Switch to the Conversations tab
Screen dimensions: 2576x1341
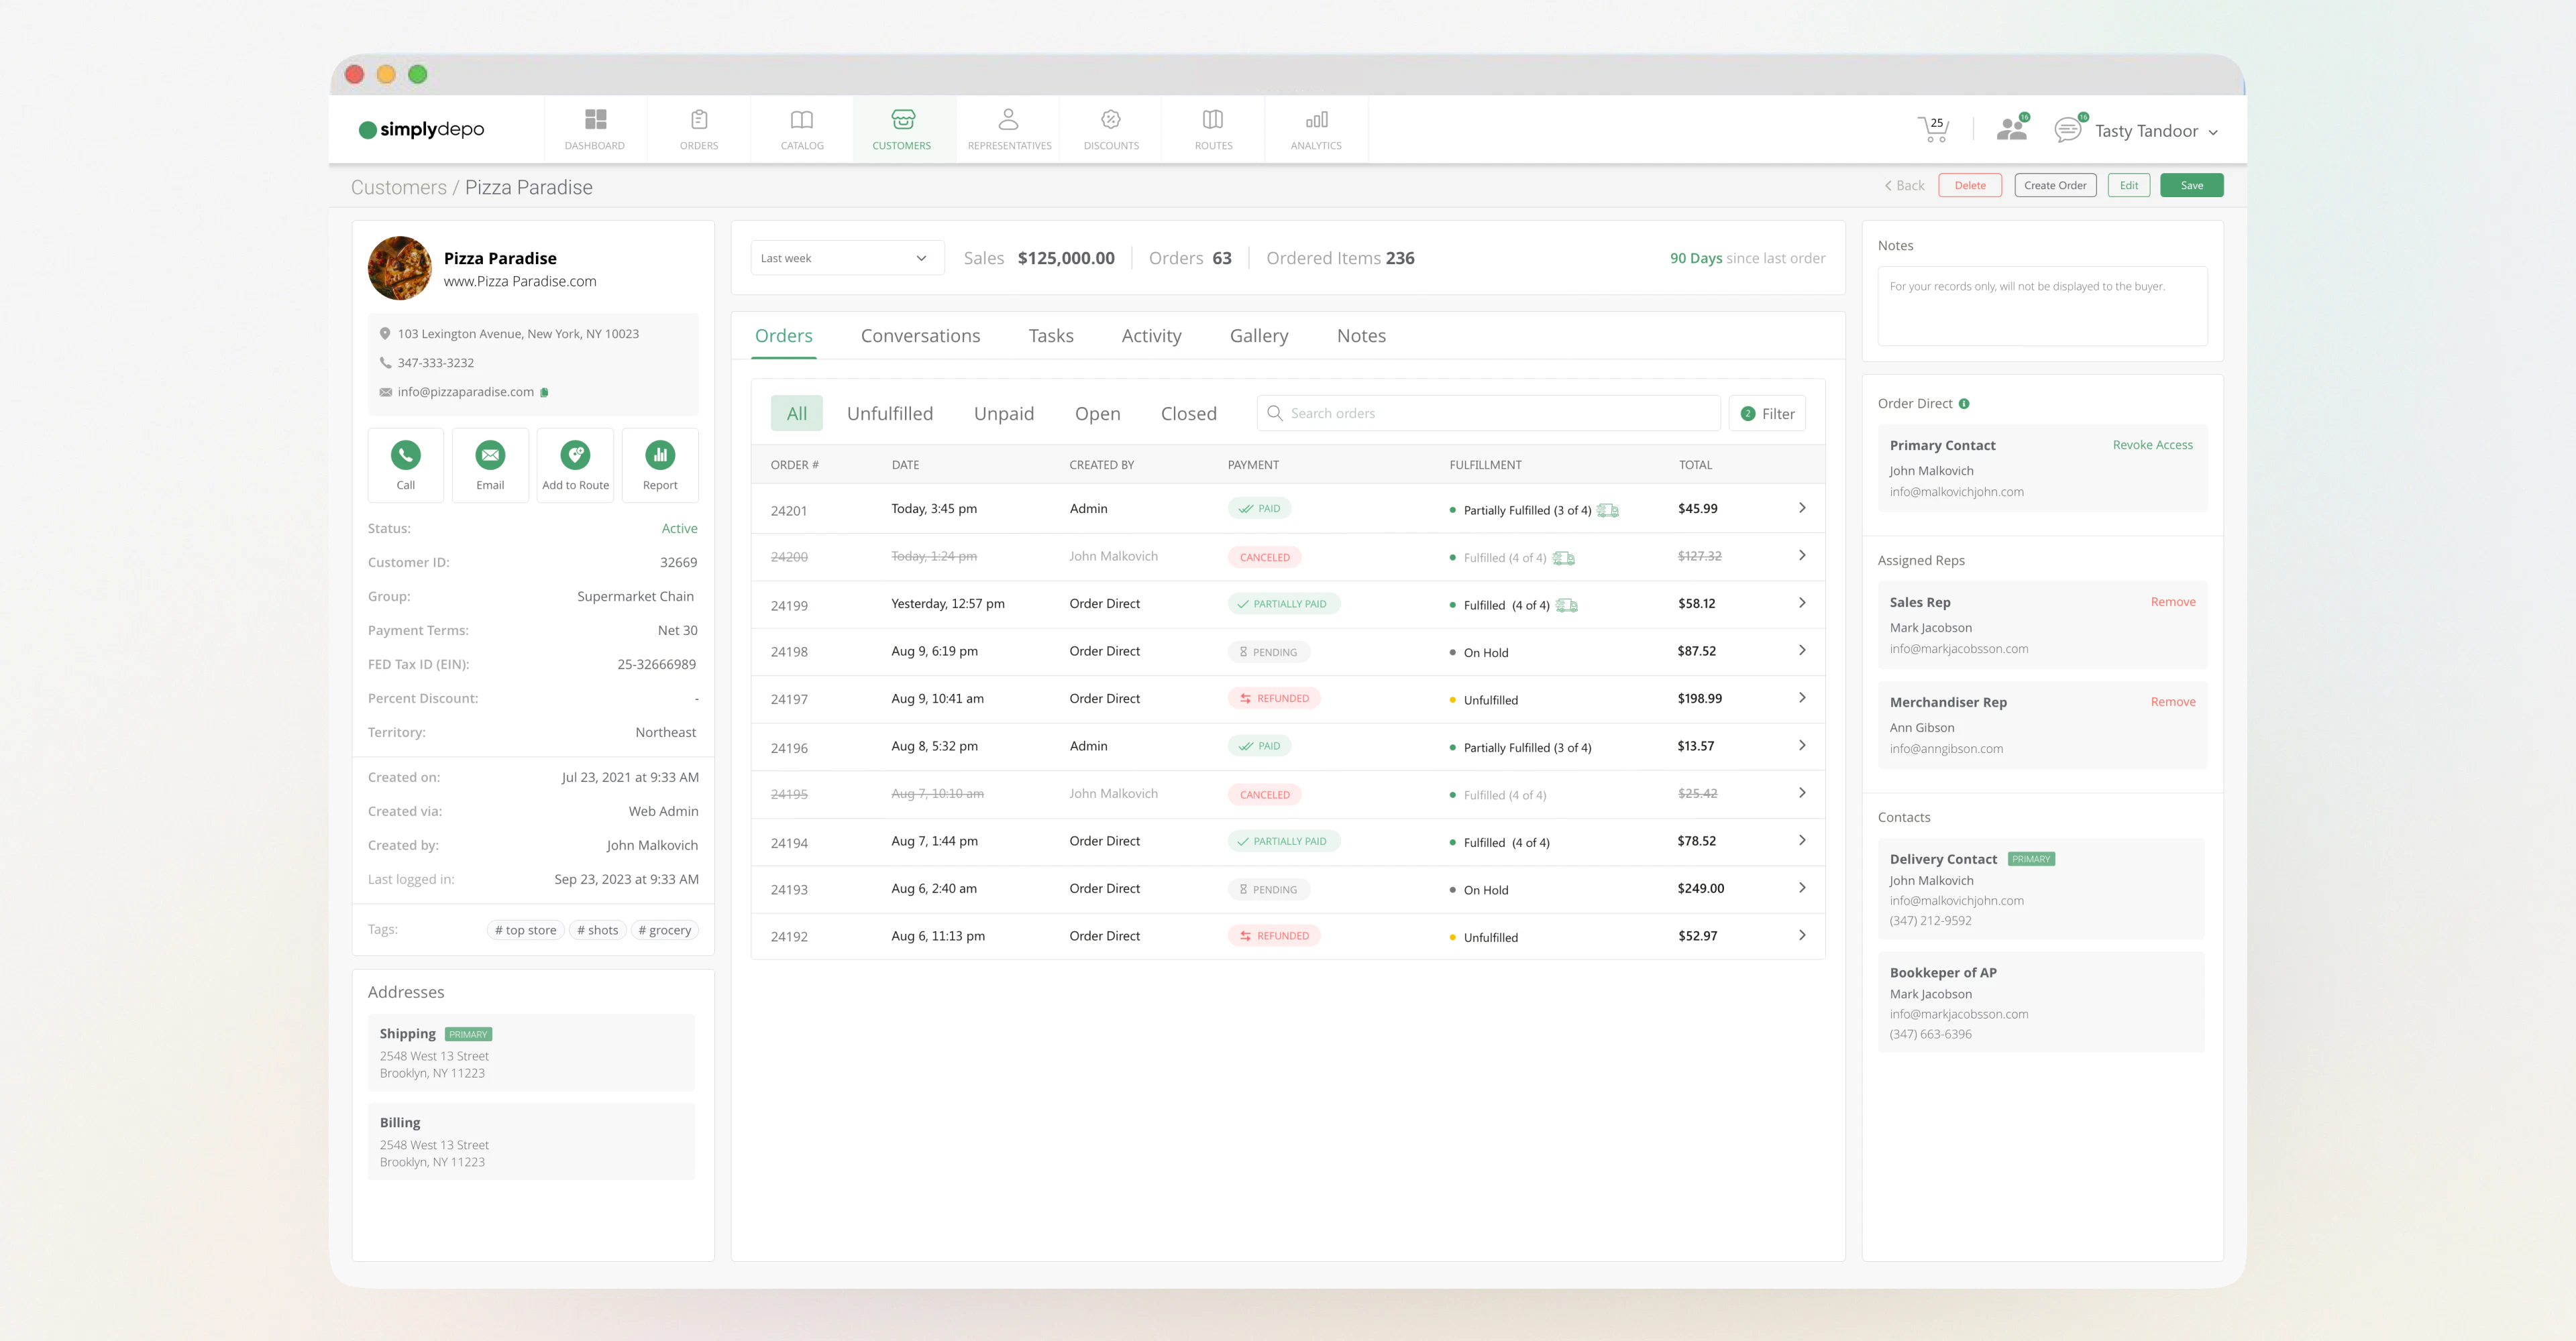click(x=920, y=336)
